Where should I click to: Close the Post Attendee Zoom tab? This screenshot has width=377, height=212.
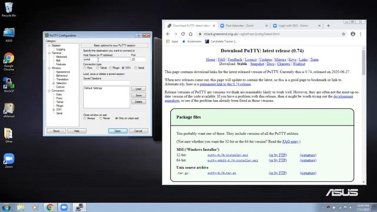pyautogui.click(x=267, y=25)
